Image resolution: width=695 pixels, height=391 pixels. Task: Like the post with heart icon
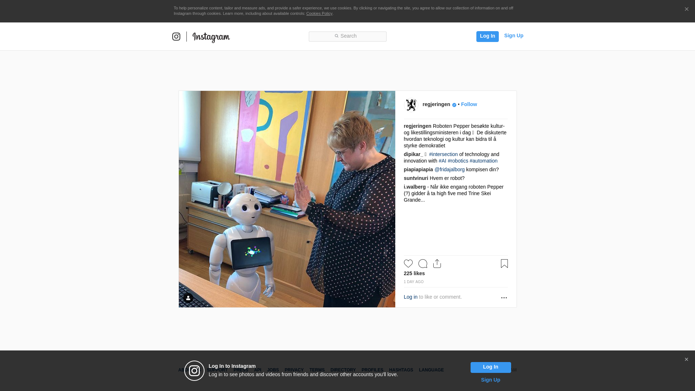tap(408, 264)
